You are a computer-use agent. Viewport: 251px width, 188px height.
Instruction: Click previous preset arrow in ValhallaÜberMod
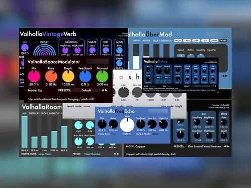pyautogui.click(x=223, y=76)
